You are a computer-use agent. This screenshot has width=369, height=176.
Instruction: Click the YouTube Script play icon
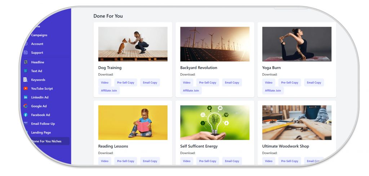(26, 88)
